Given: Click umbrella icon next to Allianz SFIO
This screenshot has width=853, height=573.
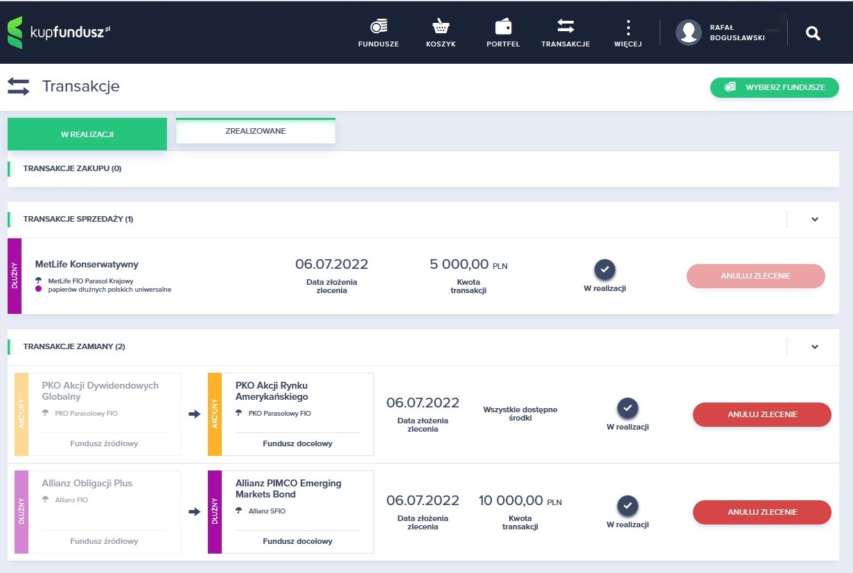Looking at the screenshot, I should click(x=240, y=511).
